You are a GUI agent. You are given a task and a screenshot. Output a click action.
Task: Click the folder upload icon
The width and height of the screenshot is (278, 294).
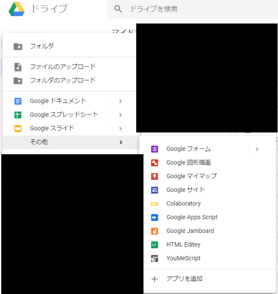(18, 81)
